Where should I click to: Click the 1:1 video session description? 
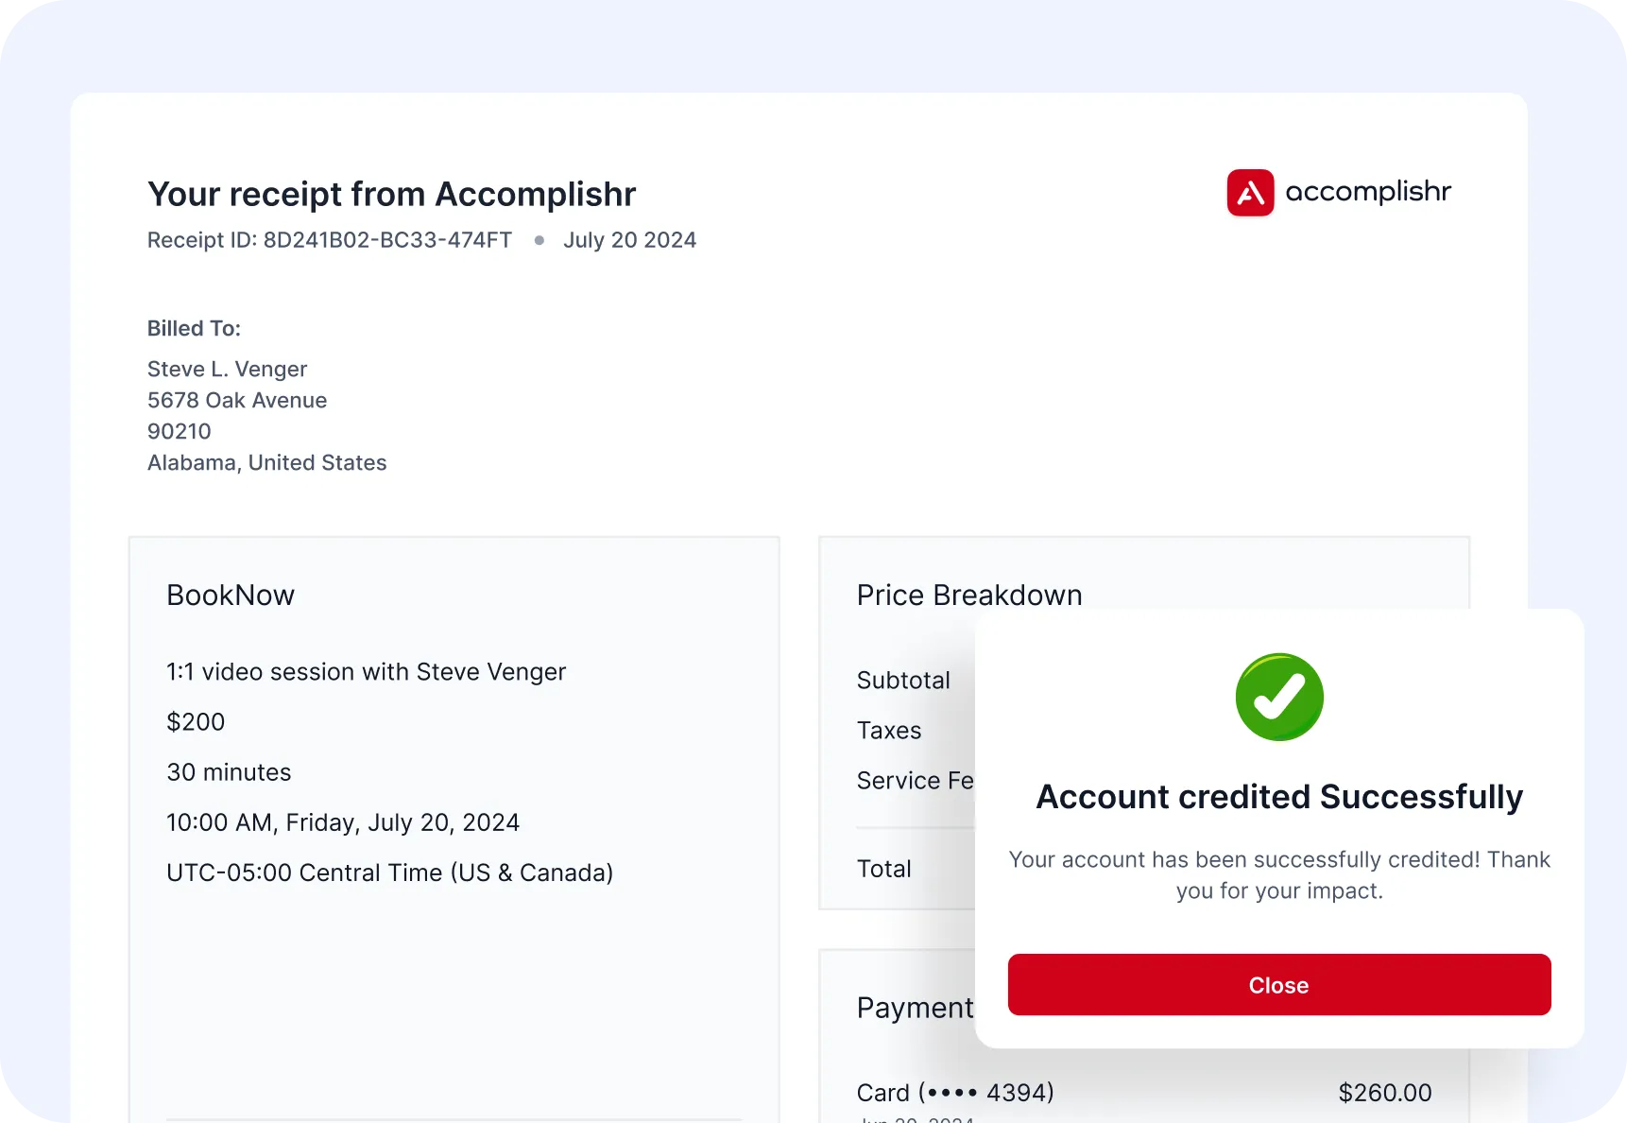coord(366,671)
